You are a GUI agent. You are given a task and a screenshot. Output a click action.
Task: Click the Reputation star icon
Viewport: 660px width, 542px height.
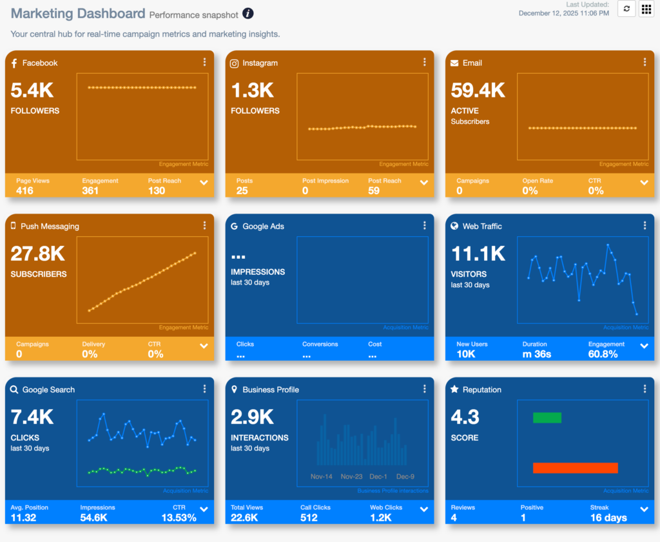tap(454, 390)
